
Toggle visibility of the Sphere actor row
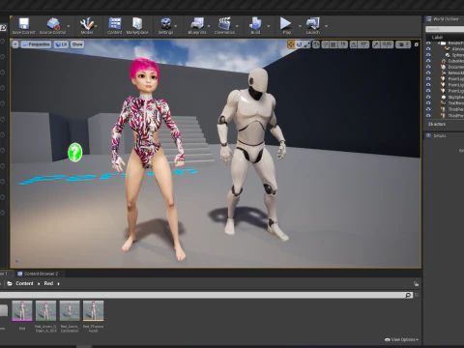coord(428,55)
